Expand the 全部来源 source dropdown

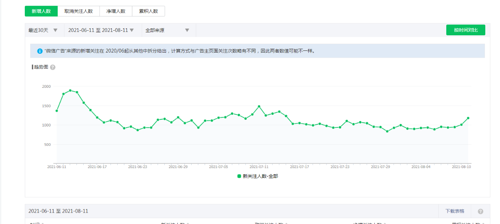pyautogui.click(x=168, y=30)
